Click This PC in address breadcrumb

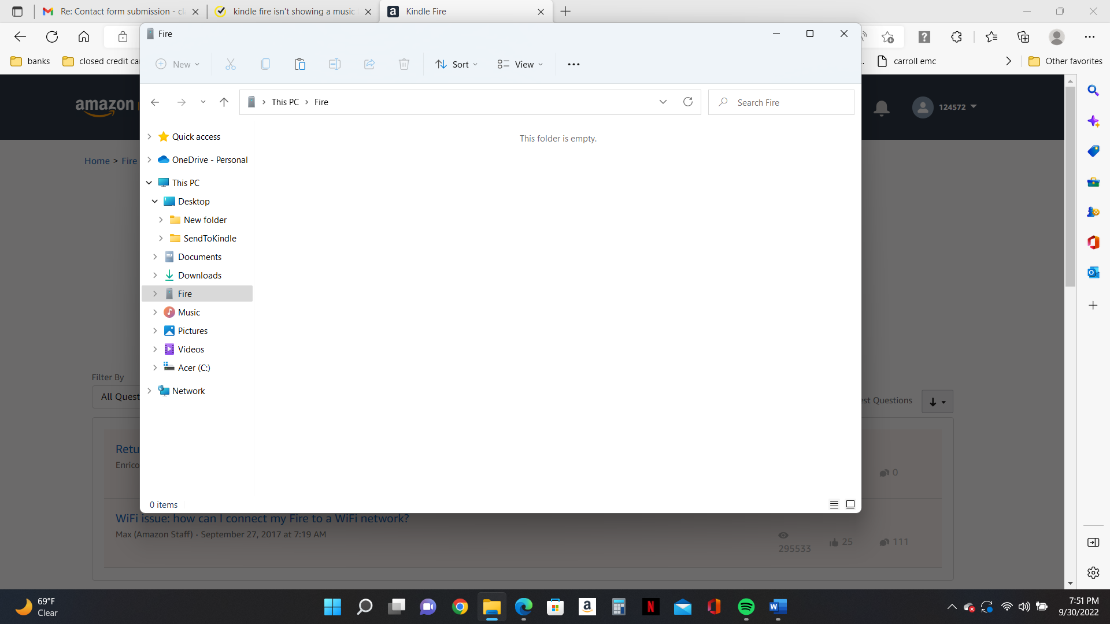click(285, 102)
